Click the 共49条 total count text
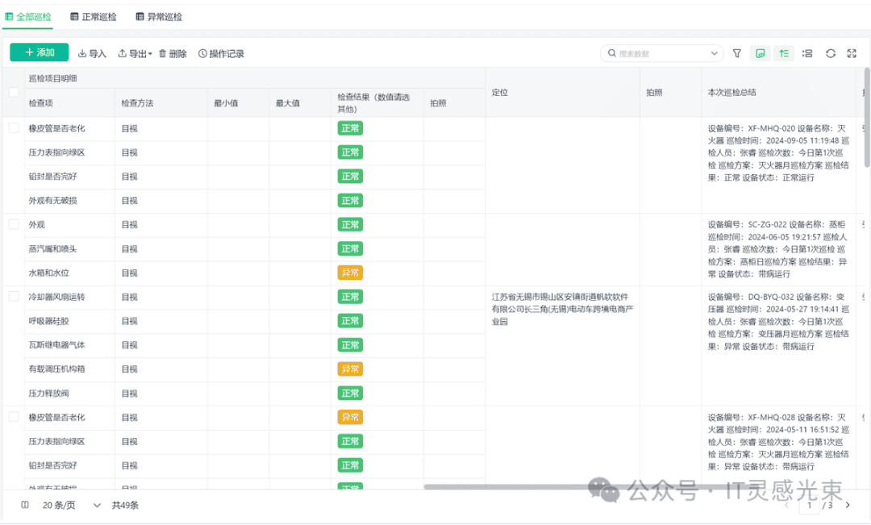Image resolution: width=871 pixels, height=525 pixels. (125, 505)
